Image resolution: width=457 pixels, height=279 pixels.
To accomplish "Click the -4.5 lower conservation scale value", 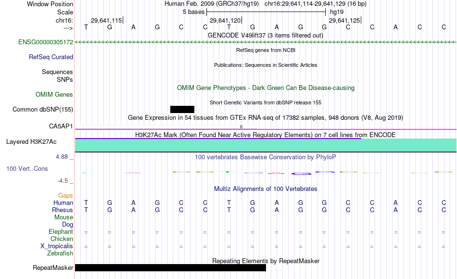I will (63, 181).
